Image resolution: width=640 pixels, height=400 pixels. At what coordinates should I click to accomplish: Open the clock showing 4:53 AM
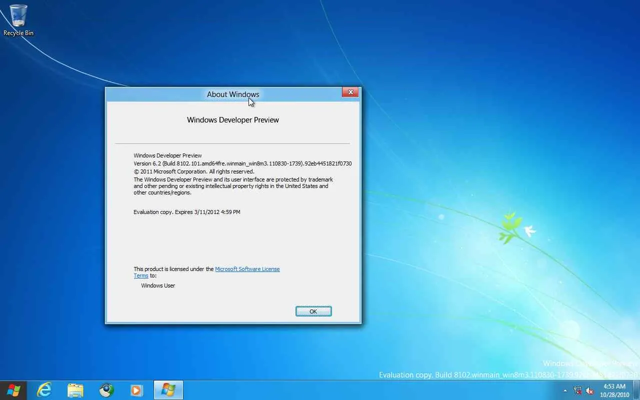[614, 390]
